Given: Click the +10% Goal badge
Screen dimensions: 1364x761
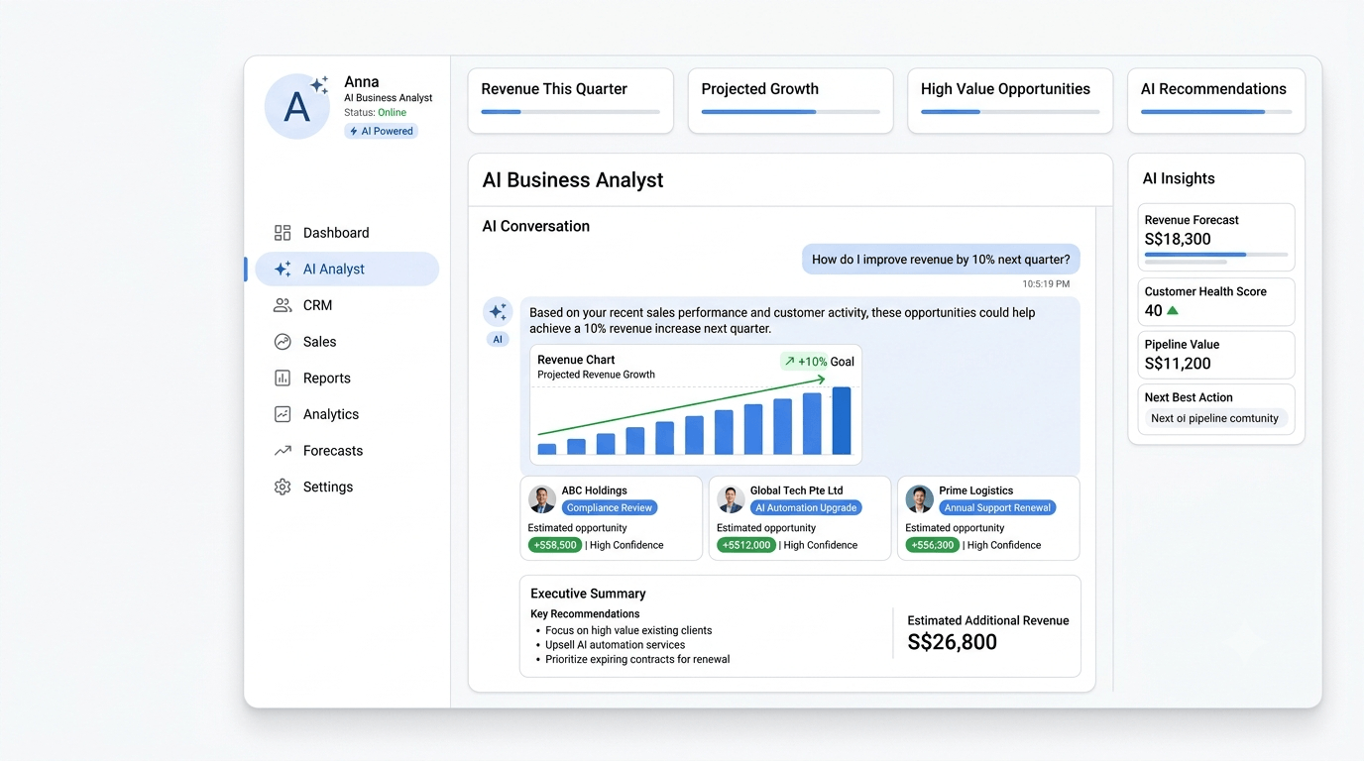Looking at the screenshot, I should coord(819,362).
